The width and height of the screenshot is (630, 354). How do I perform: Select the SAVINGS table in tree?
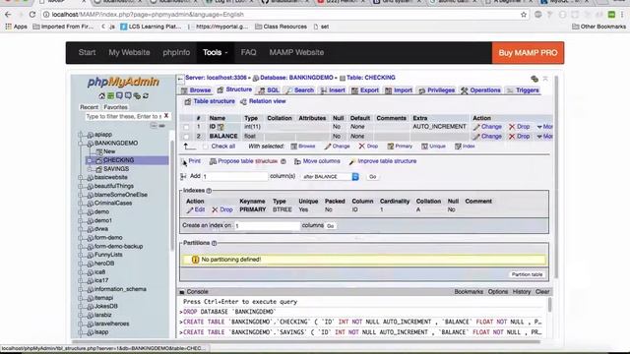click(116, 169)
